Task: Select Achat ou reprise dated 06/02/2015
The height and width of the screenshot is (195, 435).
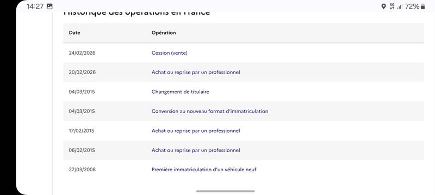Action: tap(196, 150)
